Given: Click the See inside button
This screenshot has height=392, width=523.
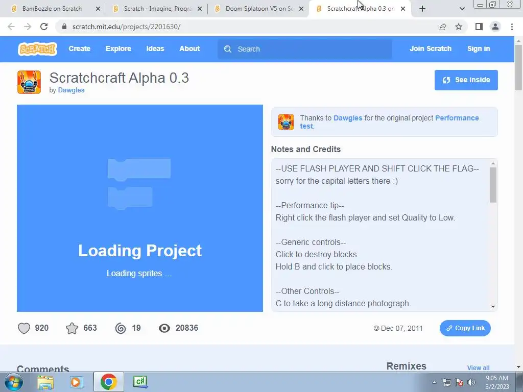Looking at the screenshot, I should pos(466,80).
